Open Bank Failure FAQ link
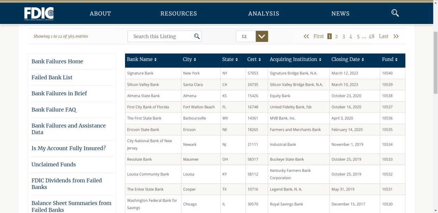 (54, 110)
